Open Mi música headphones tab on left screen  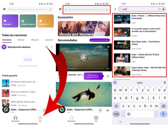point(16,119)
